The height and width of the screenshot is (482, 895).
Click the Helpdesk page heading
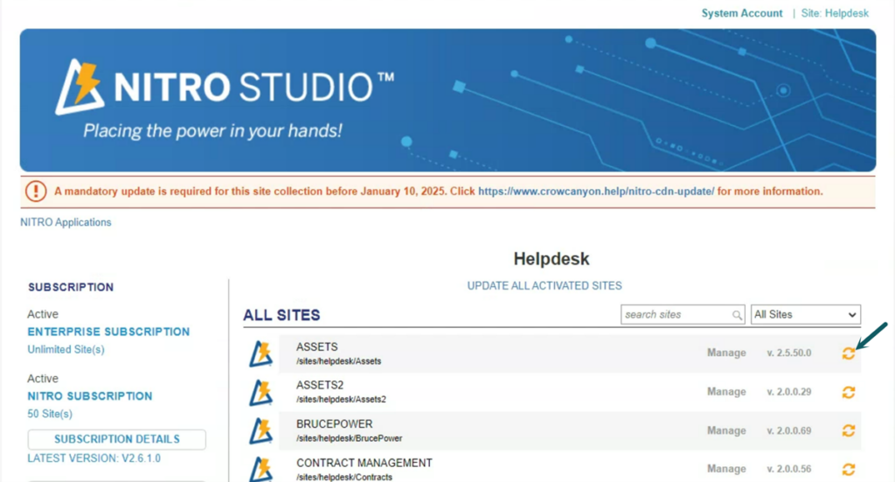pyautogui.click(x=552, y=259)
